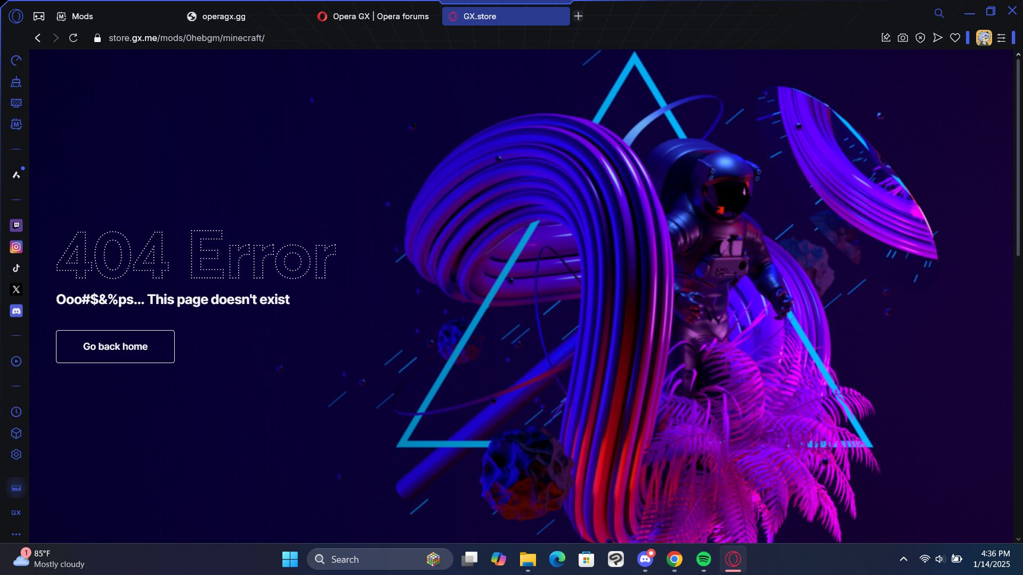Open Task View on taskbar
The image size is (1023, 575).
click(x=469, y=559)
